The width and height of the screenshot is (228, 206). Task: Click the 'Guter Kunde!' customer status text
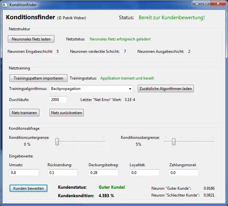[x=112, y=187]
